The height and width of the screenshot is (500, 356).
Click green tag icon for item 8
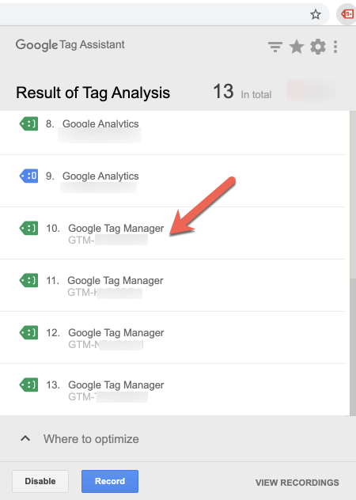pos(28,123)
